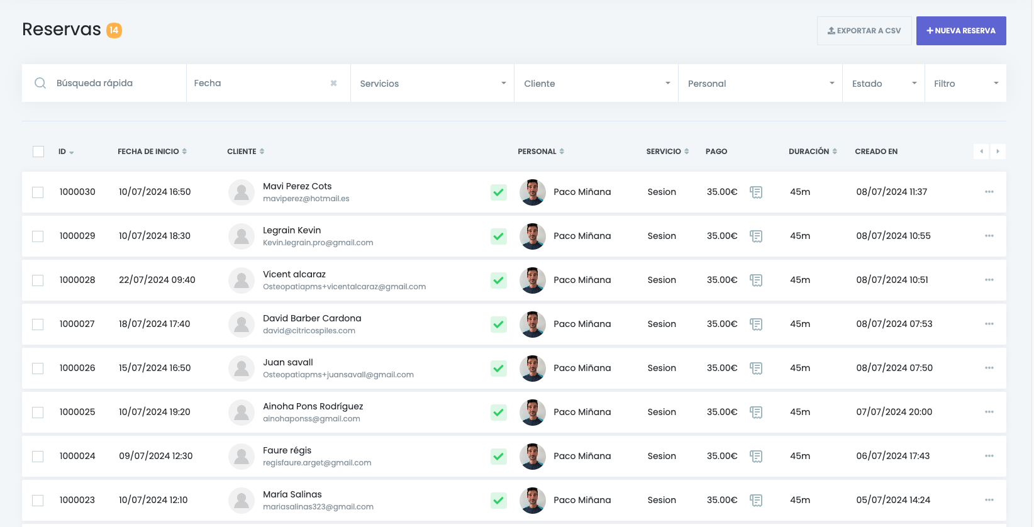Check the box for booking 1000025

pos(38,413)
